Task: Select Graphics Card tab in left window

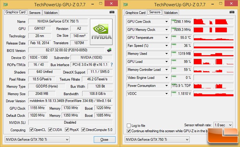Action: (x=15, y=12)
